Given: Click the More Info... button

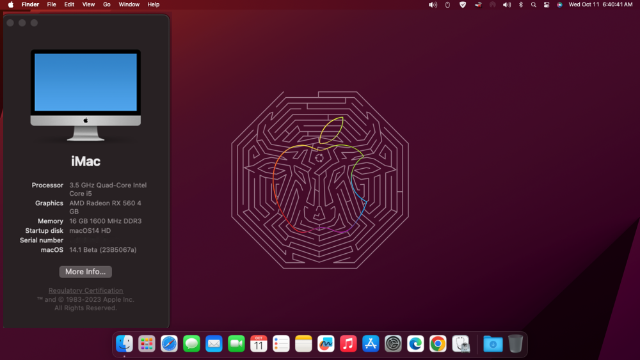Looking at the screenshot, I should click(x=85, y=272).
